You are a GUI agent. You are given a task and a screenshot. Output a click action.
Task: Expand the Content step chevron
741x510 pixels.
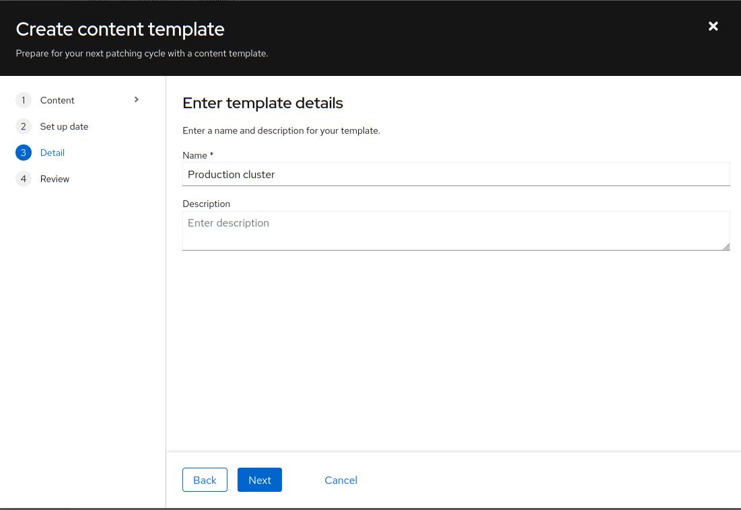[x=137, y=99]
